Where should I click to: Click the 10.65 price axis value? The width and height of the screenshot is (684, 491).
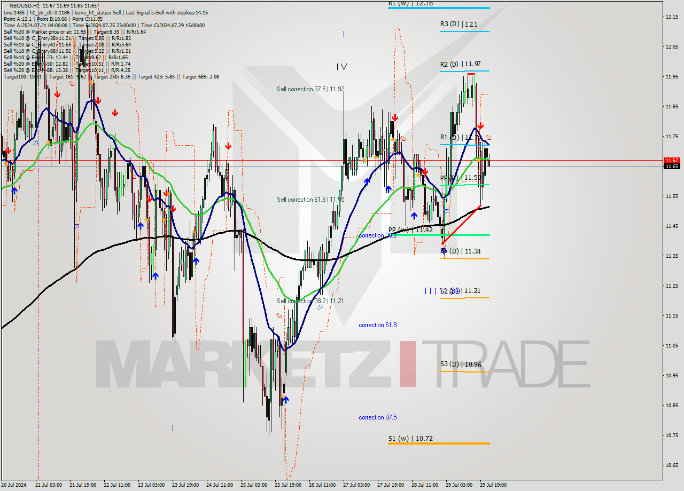tap(672, 465)
